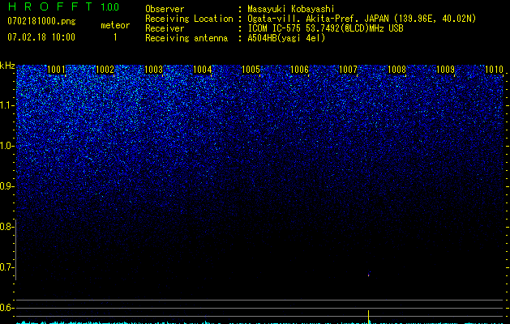Click the 1.0 kHz axis label
The image size is (510, 324).
point(6,146)
